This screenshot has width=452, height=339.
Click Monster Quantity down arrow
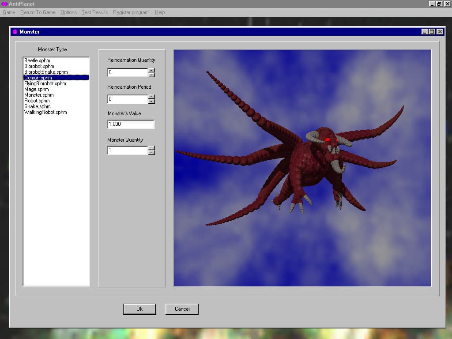pyautogui.click(x=152, y=152)
